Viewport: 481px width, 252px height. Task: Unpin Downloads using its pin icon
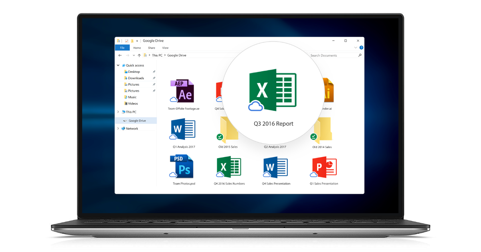(154, 78)
